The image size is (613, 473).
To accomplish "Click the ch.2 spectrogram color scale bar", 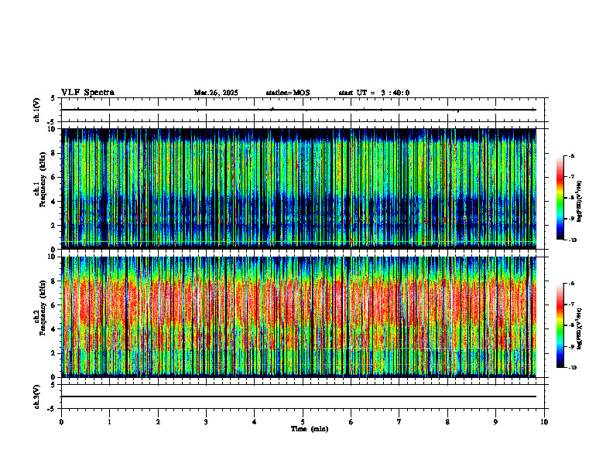I will point(560,325).
